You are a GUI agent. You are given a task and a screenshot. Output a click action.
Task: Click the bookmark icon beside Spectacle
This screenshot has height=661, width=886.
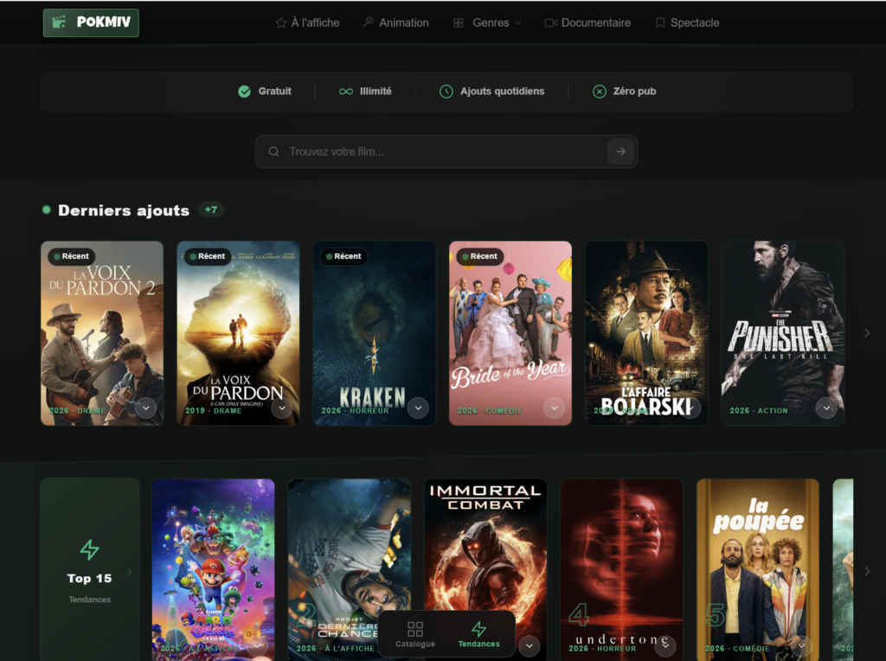[x=660, y=22]
